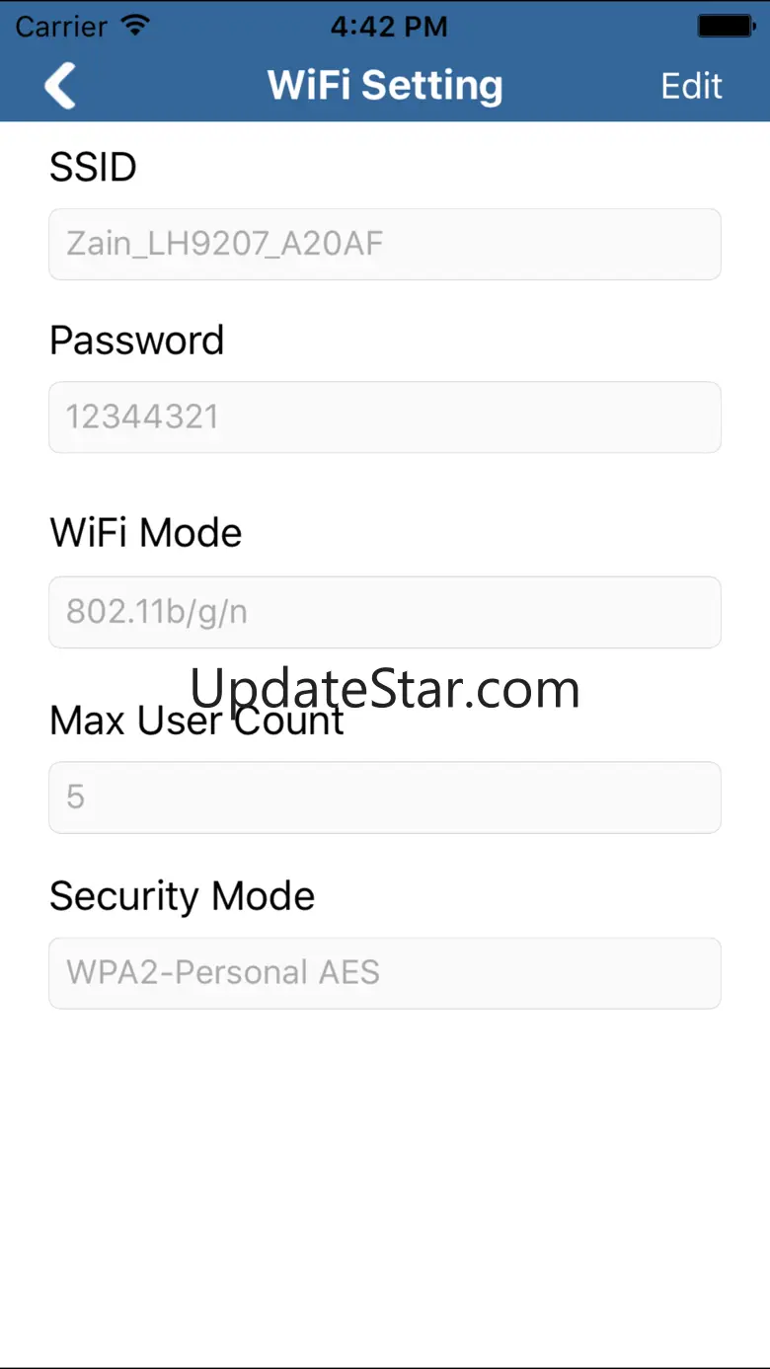Screen dimensions: 770x1369
Task: Open the Security Mode WPA2-Personal AES field
Action: [x=385, y=973]
